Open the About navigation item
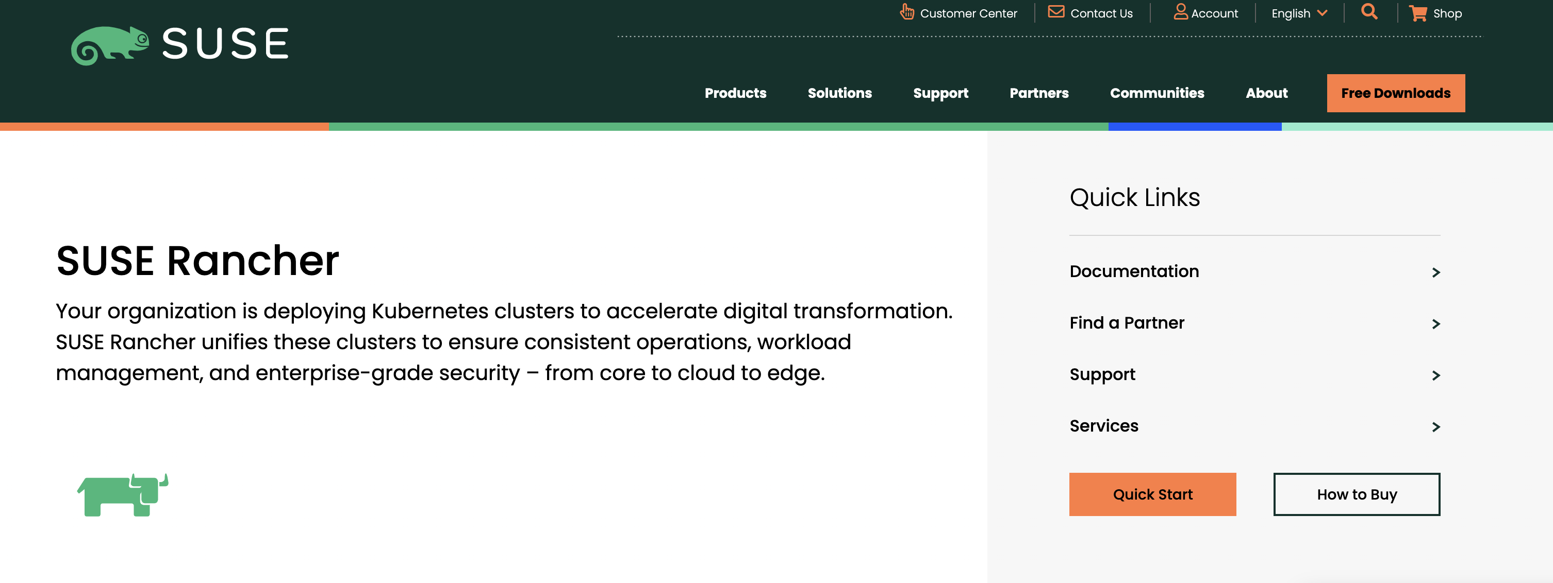This screenshot has height=583, width=1553. click(1266, 93)
